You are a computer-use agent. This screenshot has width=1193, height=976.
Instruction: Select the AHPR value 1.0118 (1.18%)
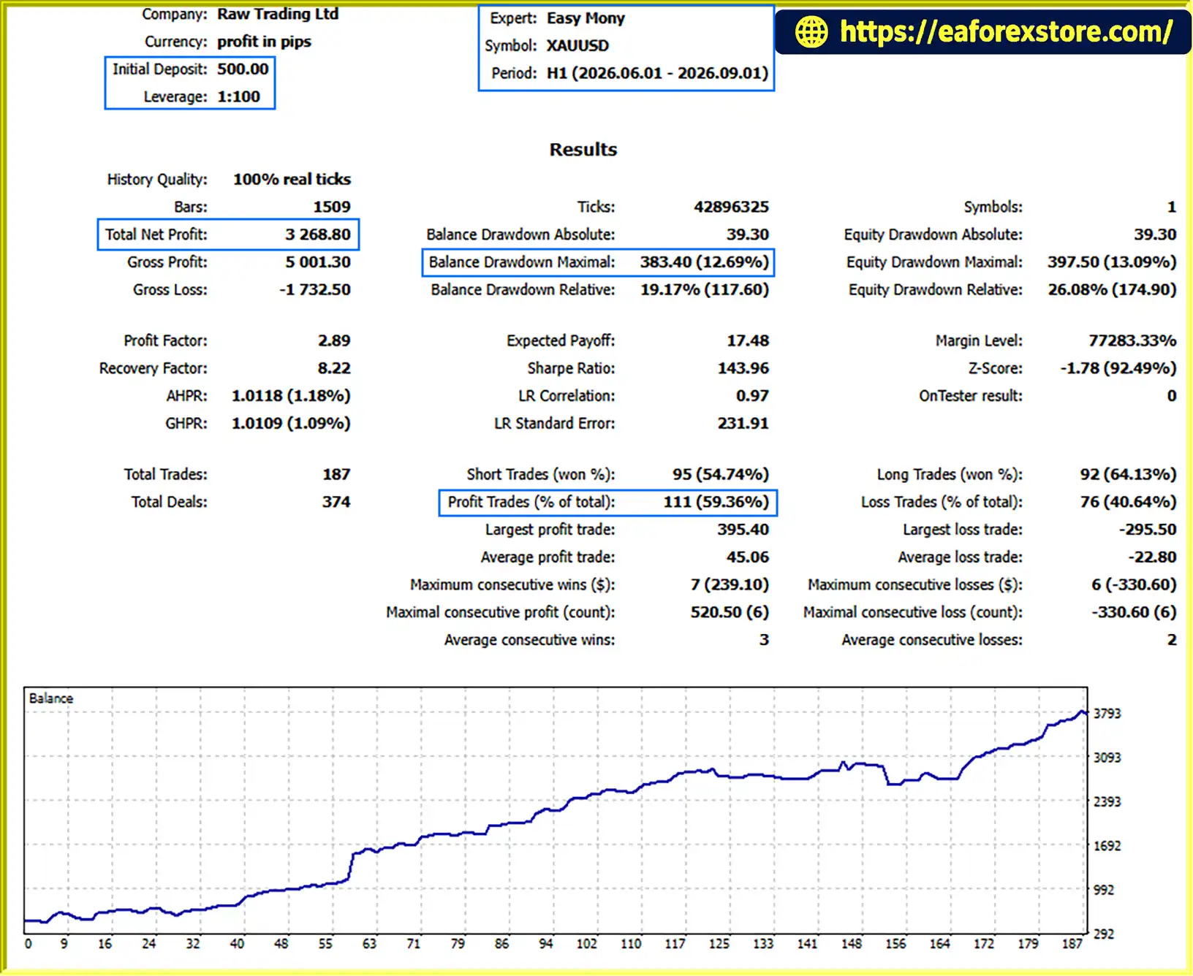291,396
